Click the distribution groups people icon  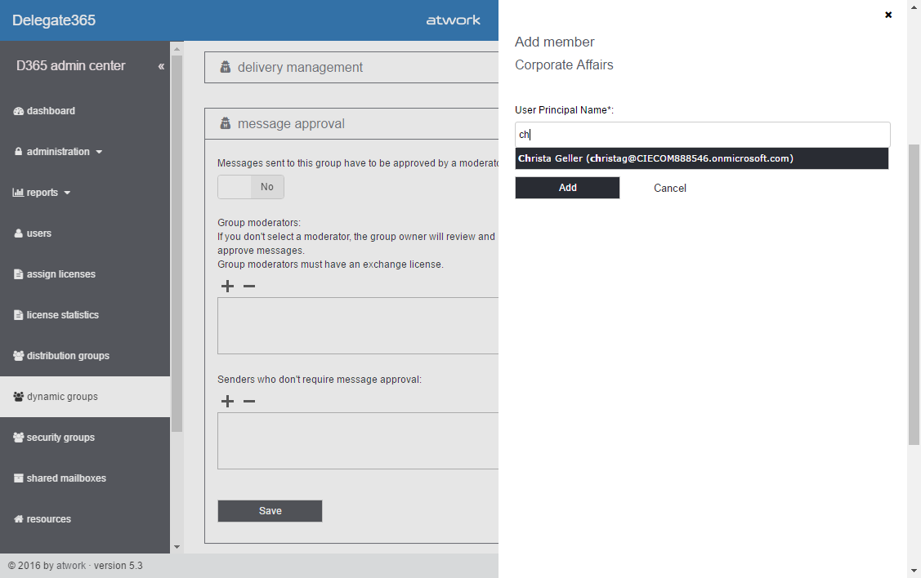click(18, 356)
